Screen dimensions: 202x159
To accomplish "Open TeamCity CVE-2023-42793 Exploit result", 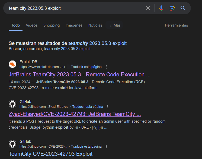I will tap(50, 154).
